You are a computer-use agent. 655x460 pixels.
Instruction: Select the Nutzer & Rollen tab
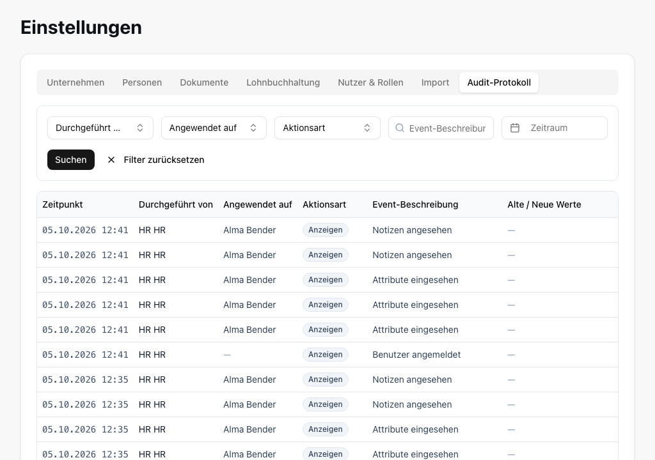click(370, 82)
